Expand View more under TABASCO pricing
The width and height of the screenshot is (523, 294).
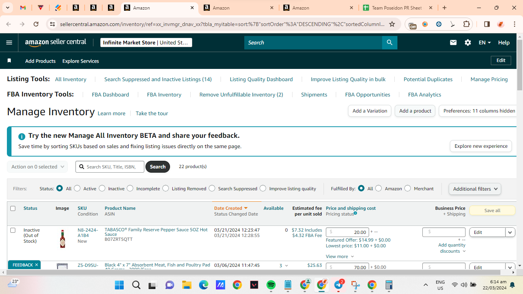point(340,256)
